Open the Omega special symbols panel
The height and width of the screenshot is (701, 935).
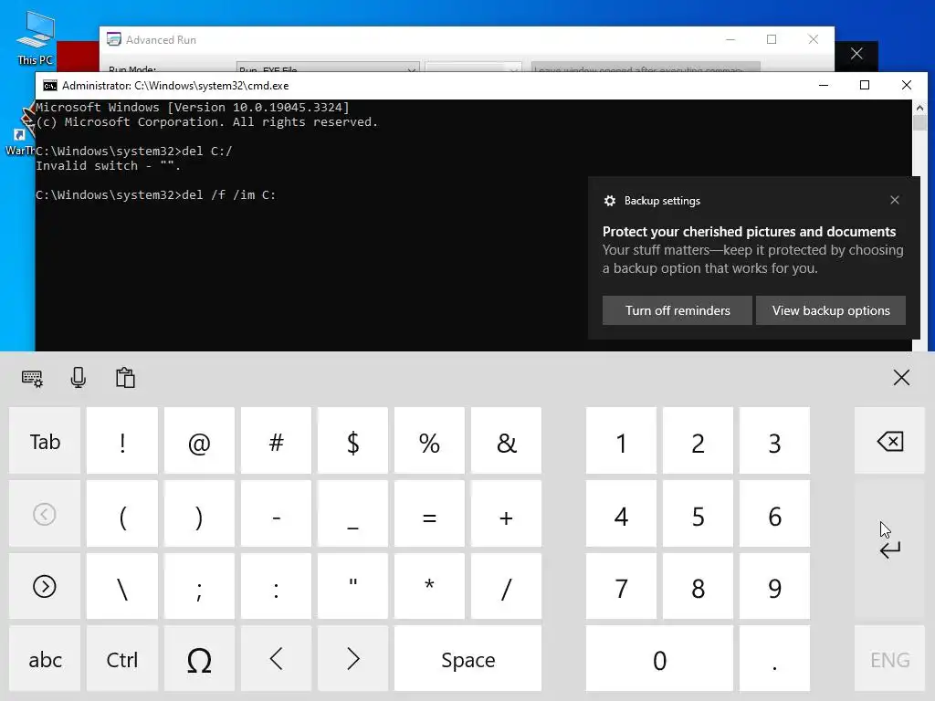tap(199, 659)
